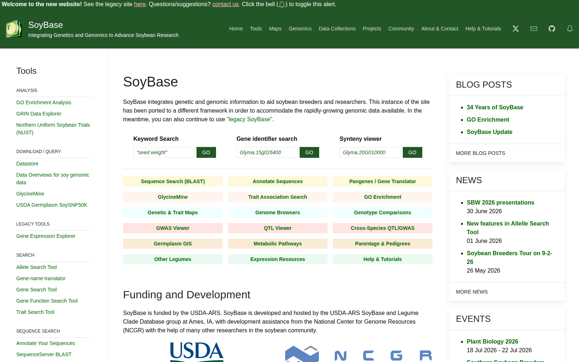
Task: Focus the Synteny viewer input field
Action: pos(370,152)
